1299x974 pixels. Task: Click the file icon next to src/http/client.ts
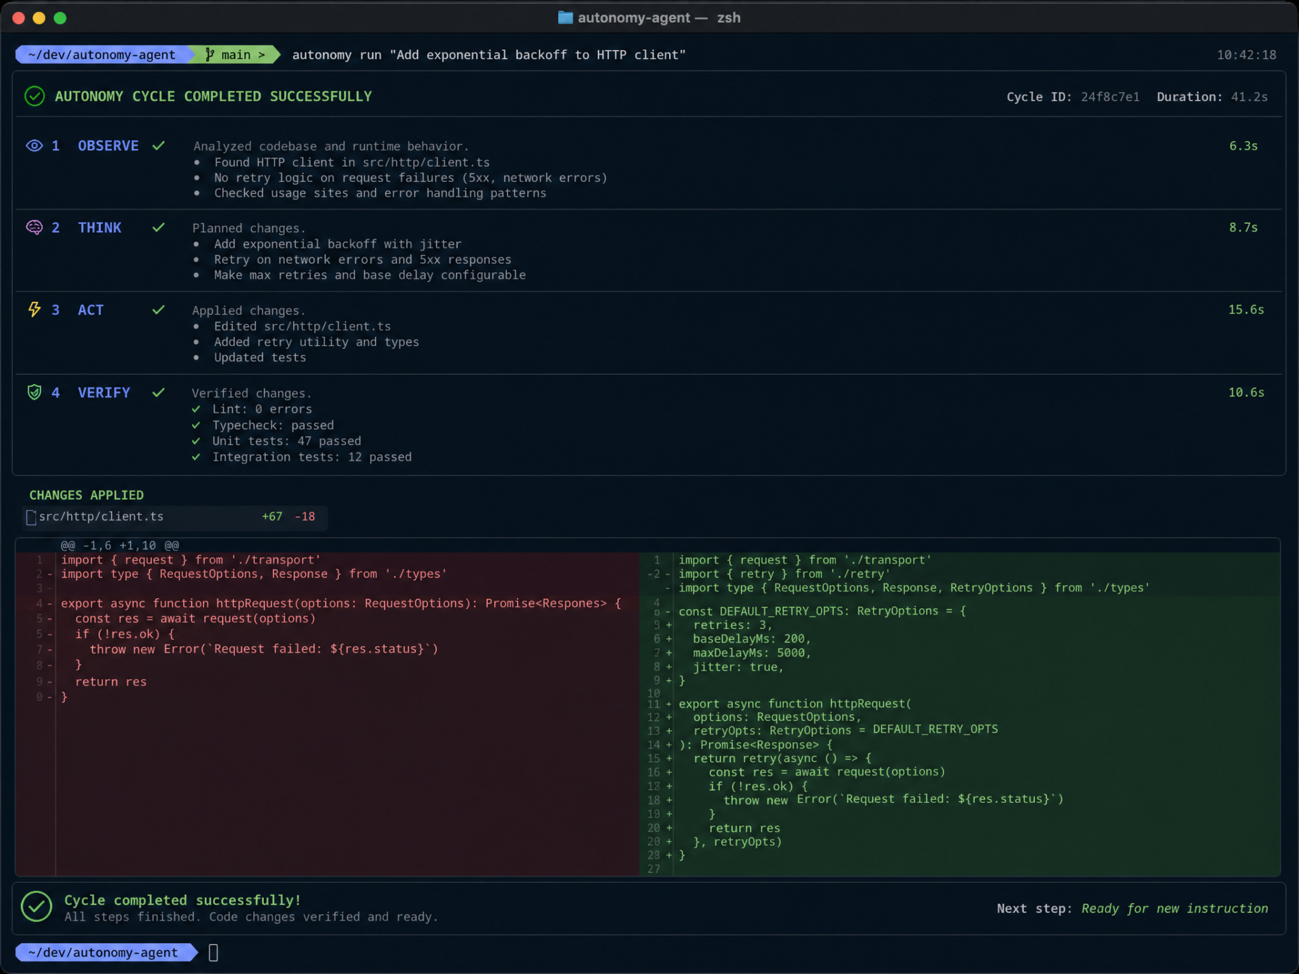click(31, 517)
